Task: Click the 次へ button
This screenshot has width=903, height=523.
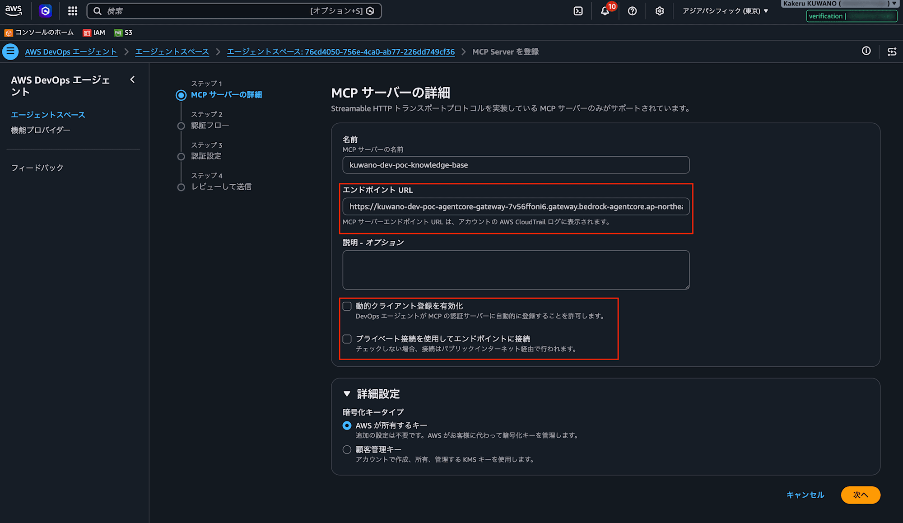Action: pyautogui.click(x=861, y=495)
